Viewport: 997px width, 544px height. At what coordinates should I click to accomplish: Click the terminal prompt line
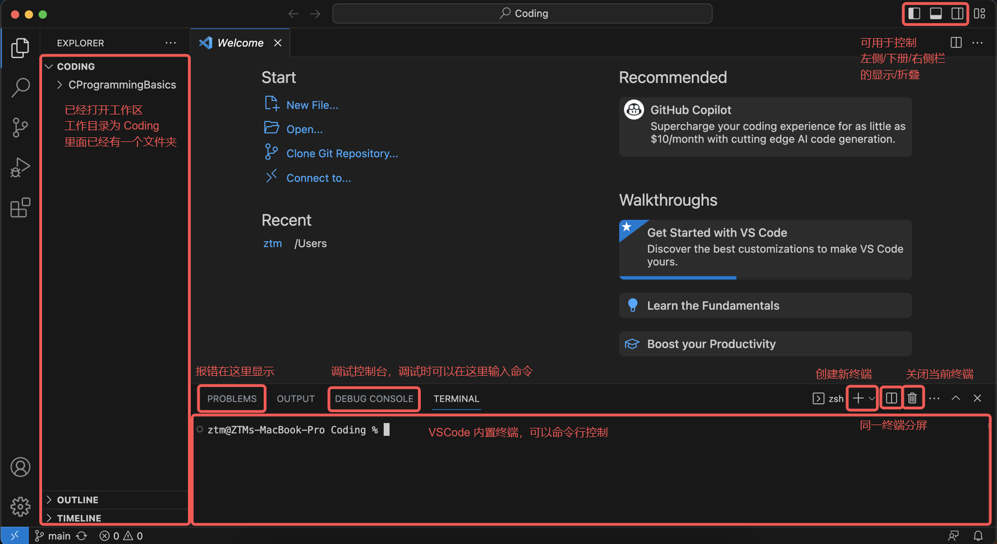(297, 430)
